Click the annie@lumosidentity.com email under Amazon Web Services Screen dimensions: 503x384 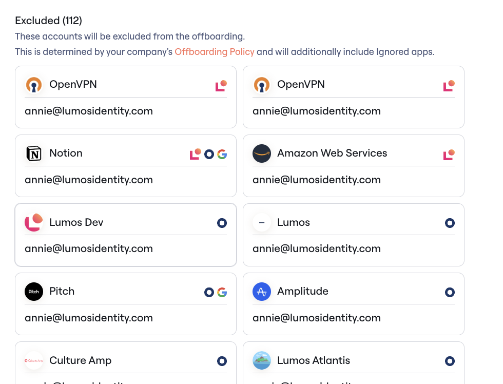[317, 180]
